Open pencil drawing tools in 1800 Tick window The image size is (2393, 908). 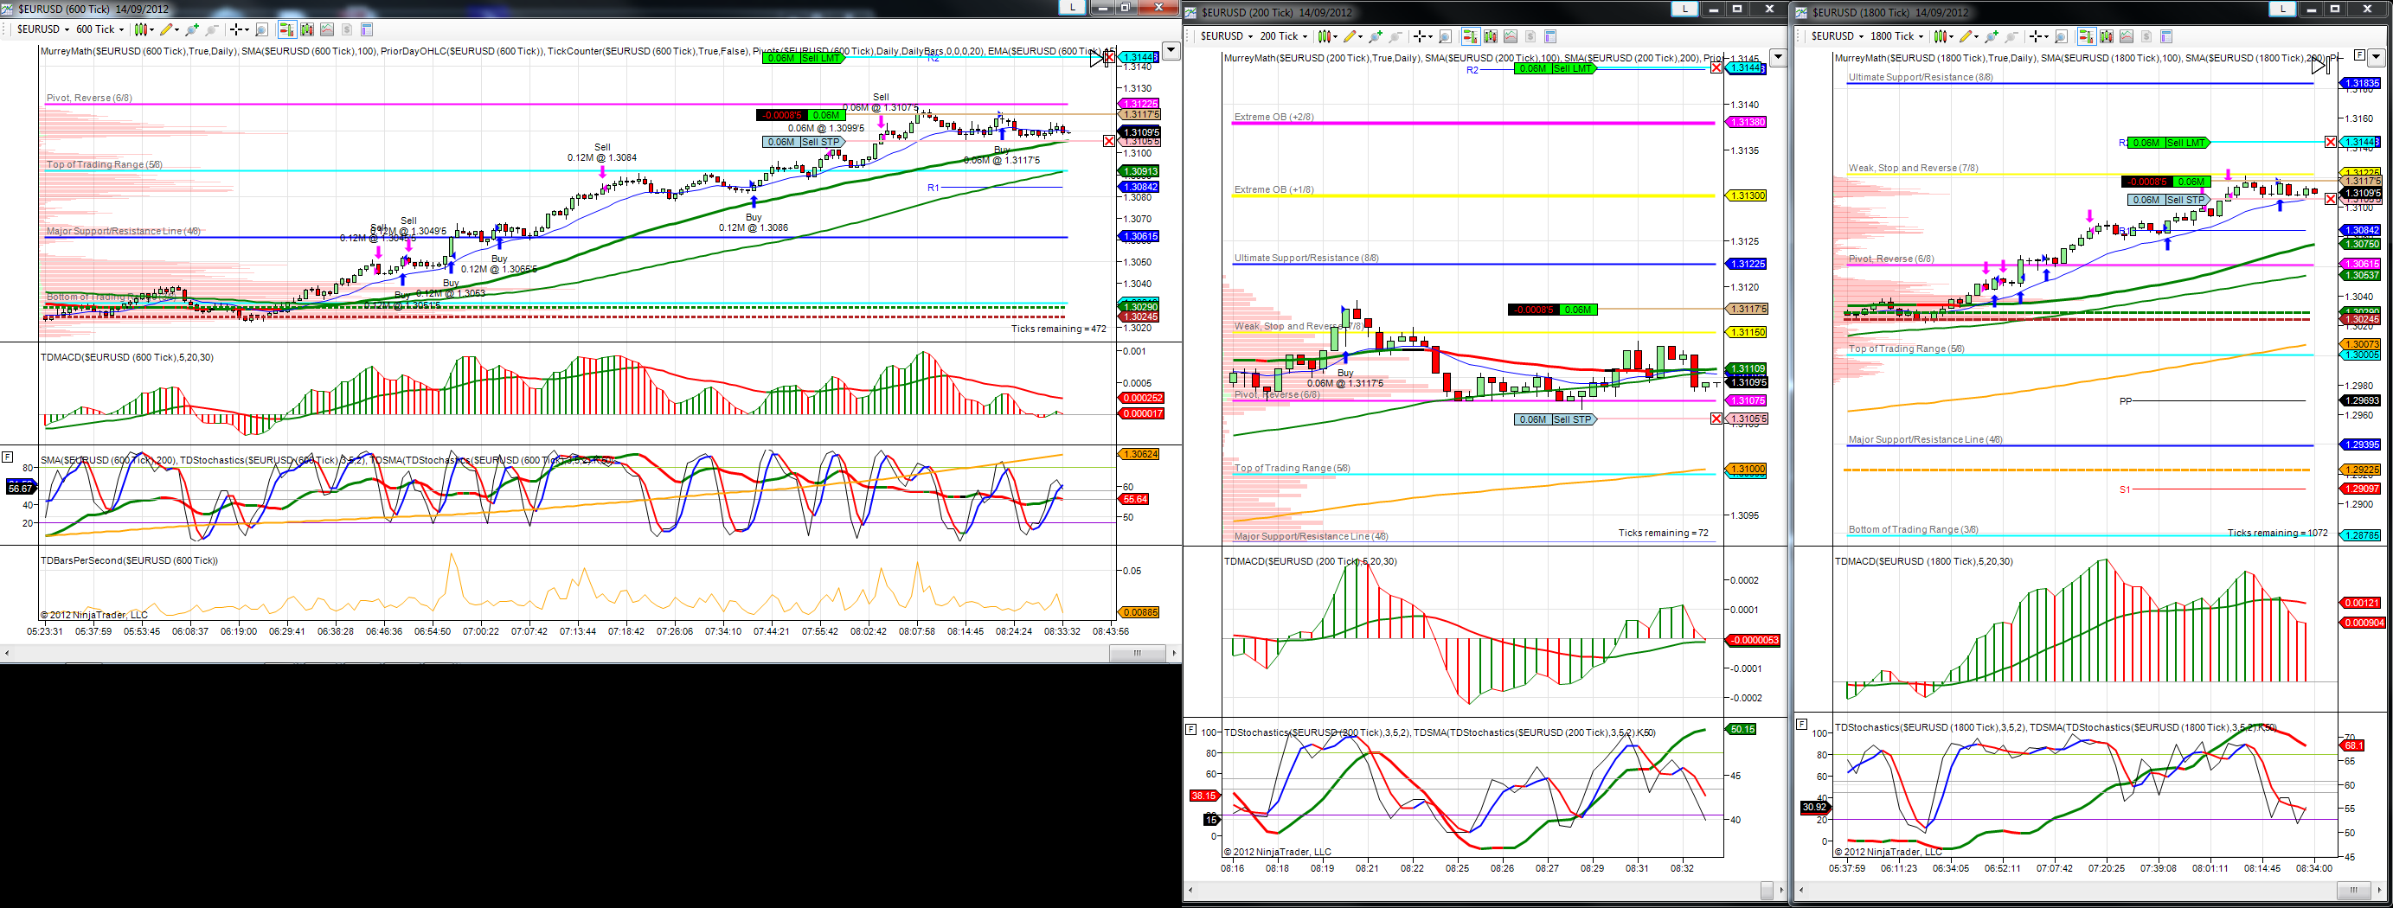(x=1967, y=36)
